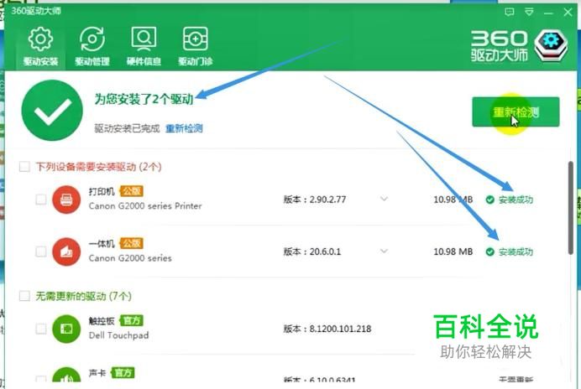Click the red 一体机 device icon
This screenshot has height=389, width=581.
point(66,252)
